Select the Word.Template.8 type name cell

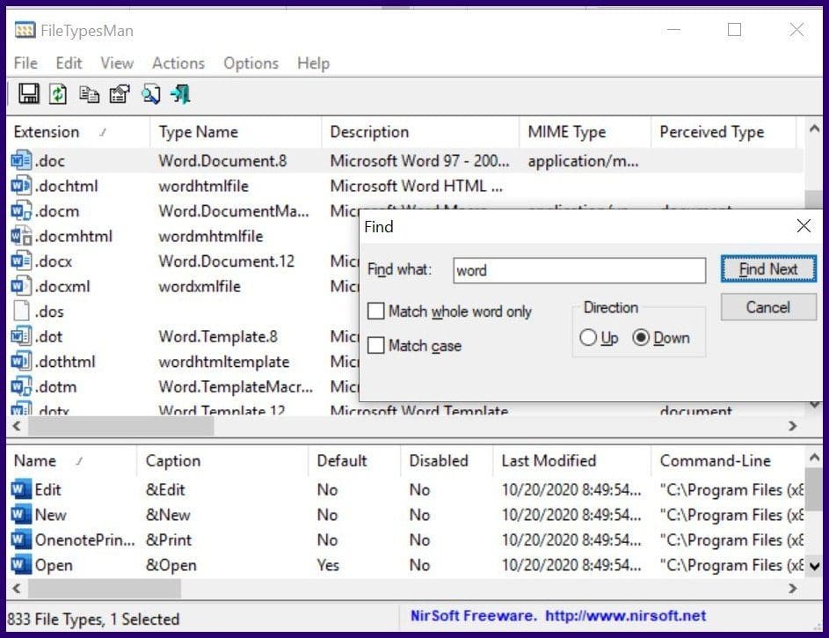click(218, 336)
